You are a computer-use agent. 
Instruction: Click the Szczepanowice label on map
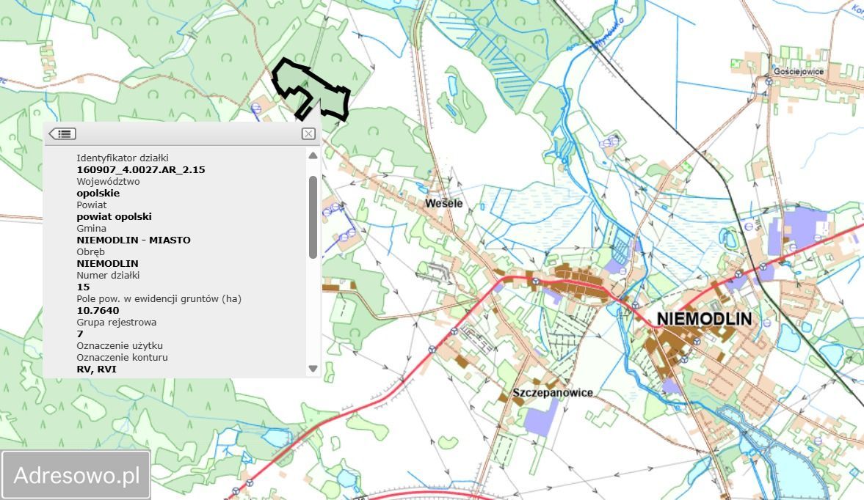point(553,393)
